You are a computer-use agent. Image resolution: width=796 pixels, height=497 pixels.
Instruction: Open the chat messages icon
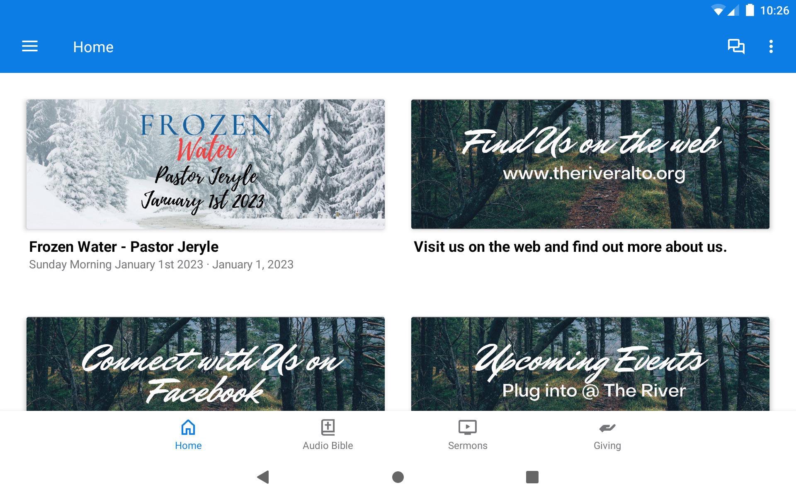click(x=736, y=46)
